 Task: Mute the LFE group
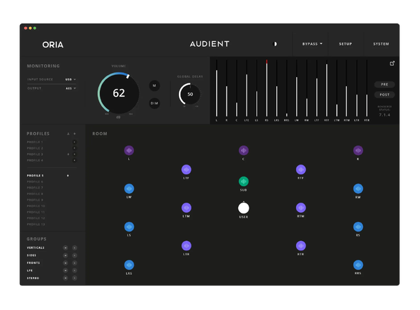(65, 270)
